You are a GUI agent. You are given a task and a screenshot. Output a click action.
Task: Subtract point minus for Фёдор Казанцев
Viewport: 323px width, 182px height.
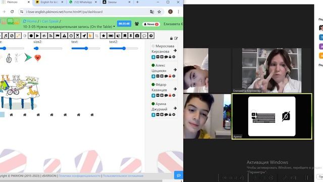[158, 96]
